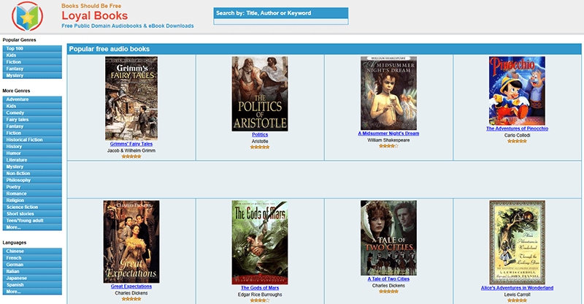Image resolution: width=584 pixels, height=304 pixels.
Task: Select Kids under More Genres
Action: point(32,106)
